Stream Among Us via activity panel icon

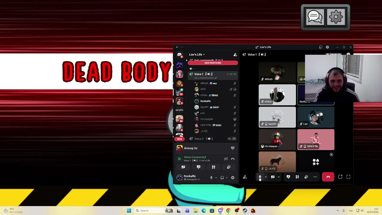232,148
